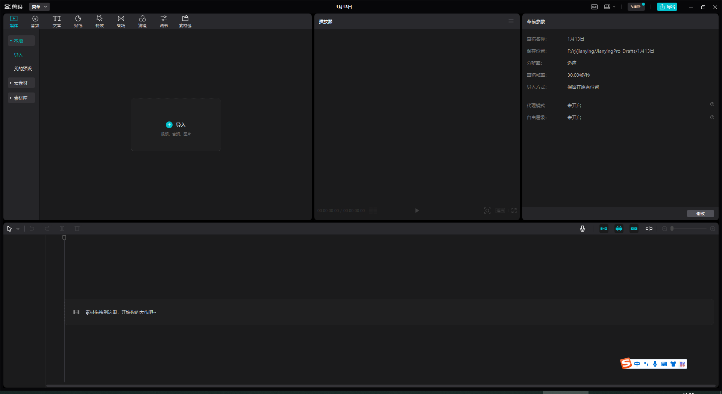Open the keyboard shortcuts icon
Viewport: 722px width, 394px height.
(x=594, y=7)
